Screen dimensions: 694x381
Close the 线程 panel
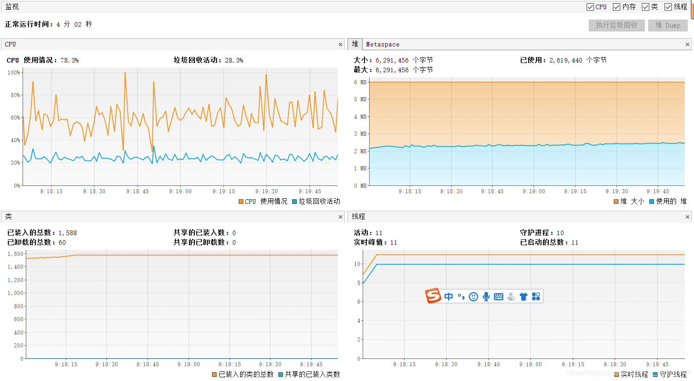point(687,217)
